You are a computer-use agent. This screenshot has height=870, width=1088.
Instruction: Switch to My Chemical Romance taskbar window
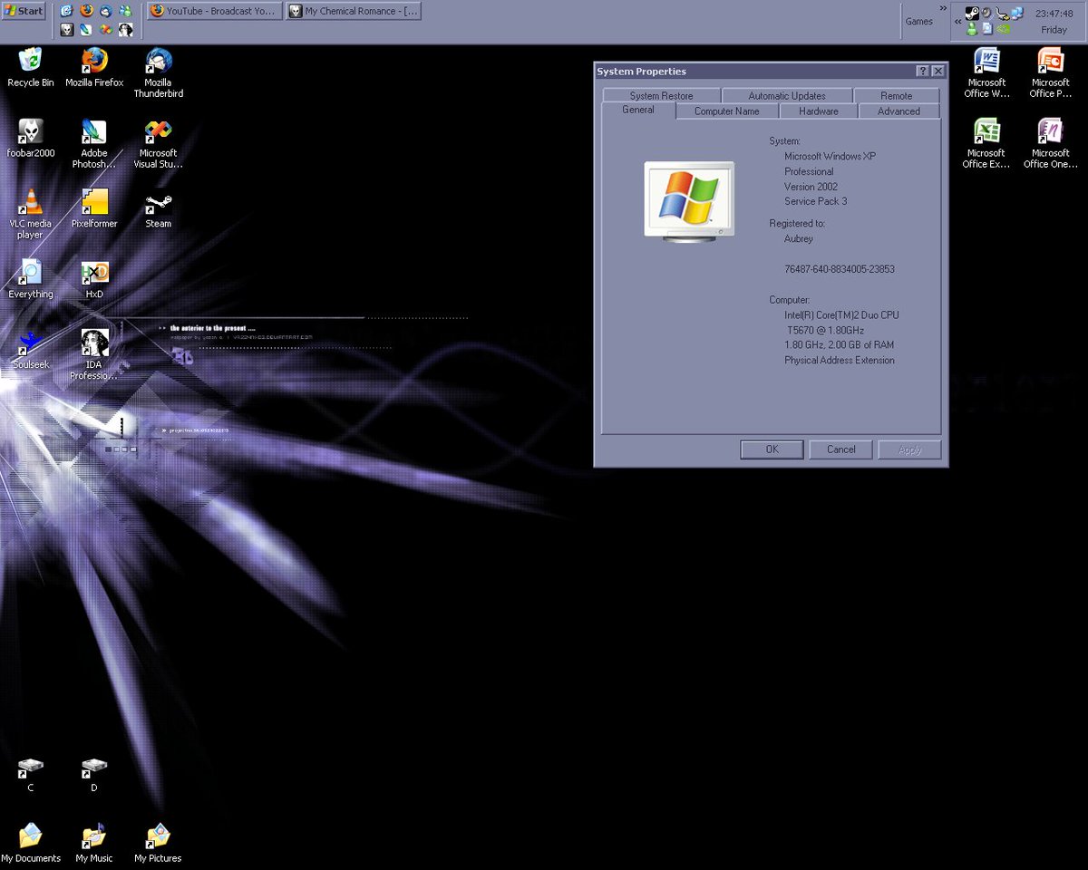tap(354, 11)
